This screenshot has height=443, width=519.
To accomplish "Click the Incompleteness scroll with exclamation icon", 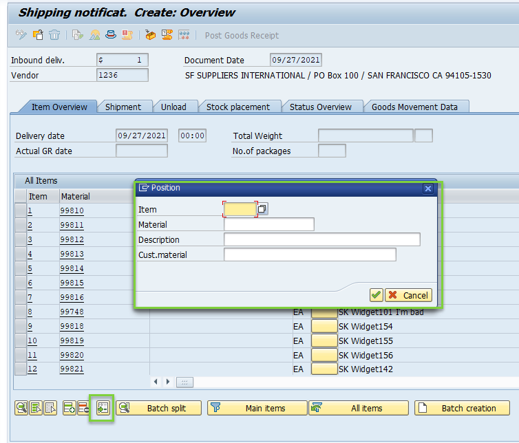I will 127,35.
